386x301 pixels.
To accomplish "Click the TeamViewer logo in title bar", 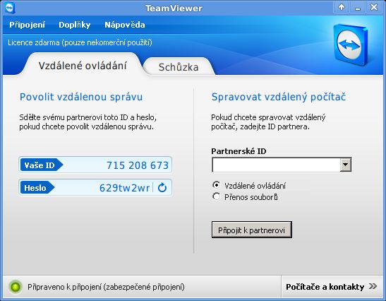I will point(10,8).
